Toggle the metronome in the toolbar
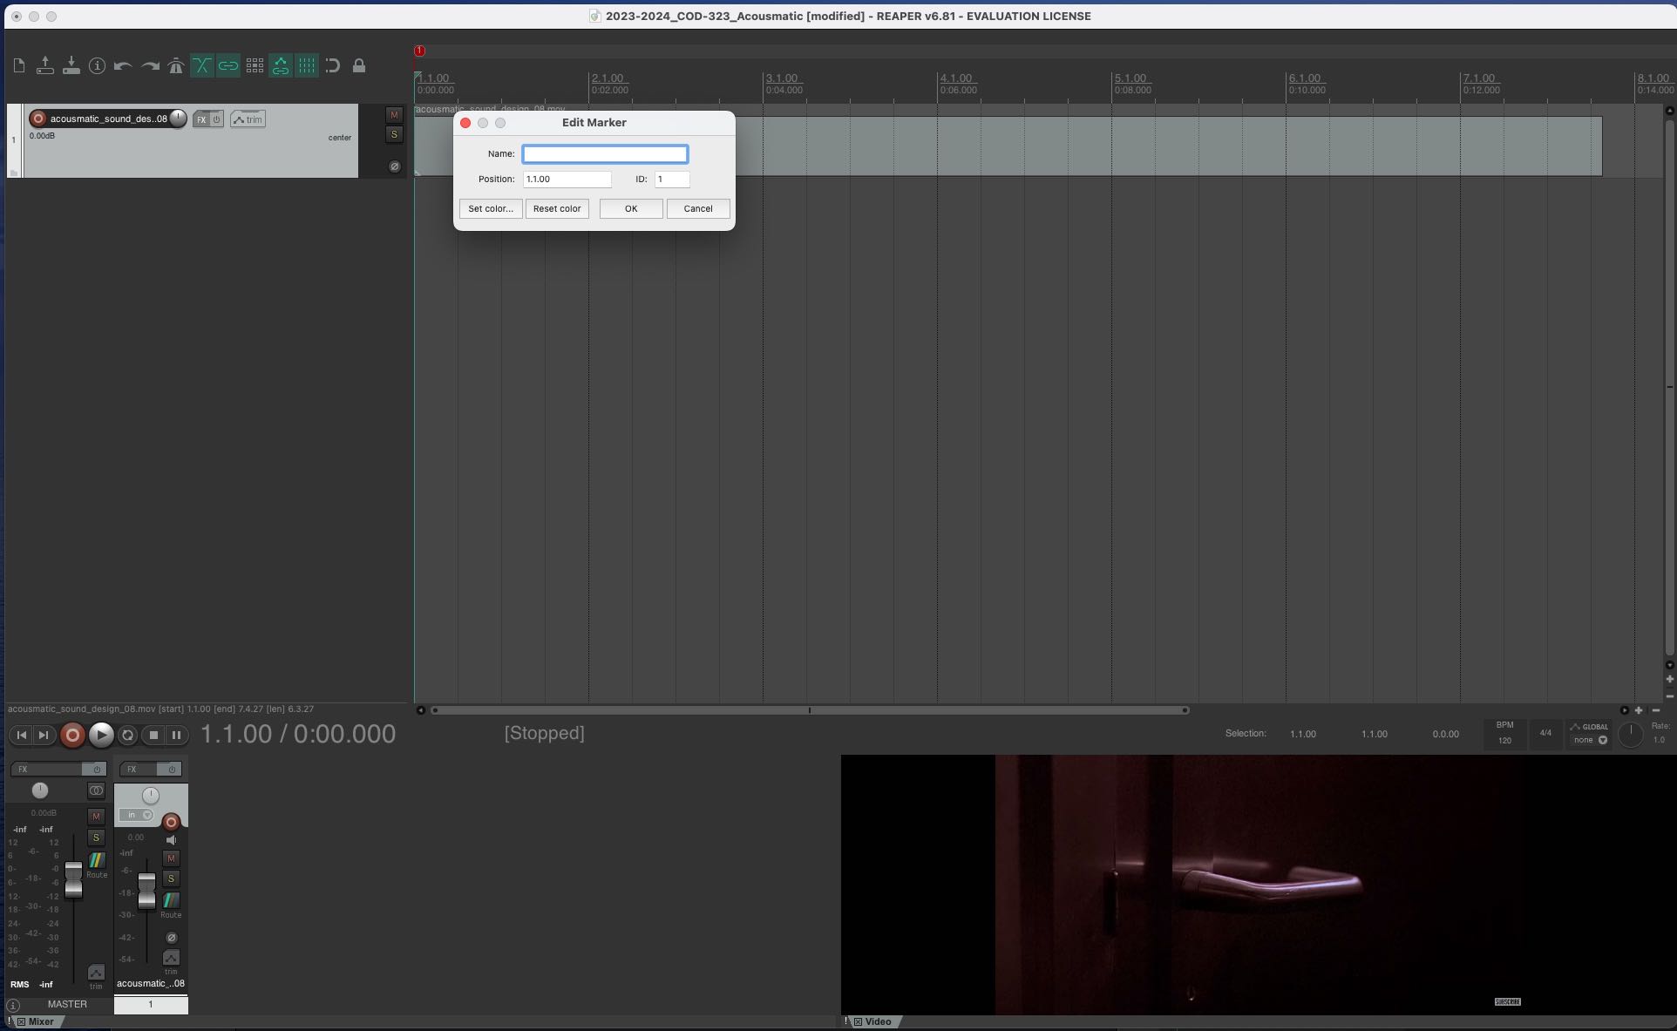The width and height of the screenshot is (1677, 1031). 175,66
